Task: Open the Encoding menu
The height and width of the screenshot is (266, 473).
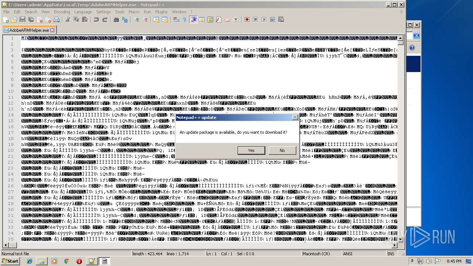Action: tap(62, 12)
